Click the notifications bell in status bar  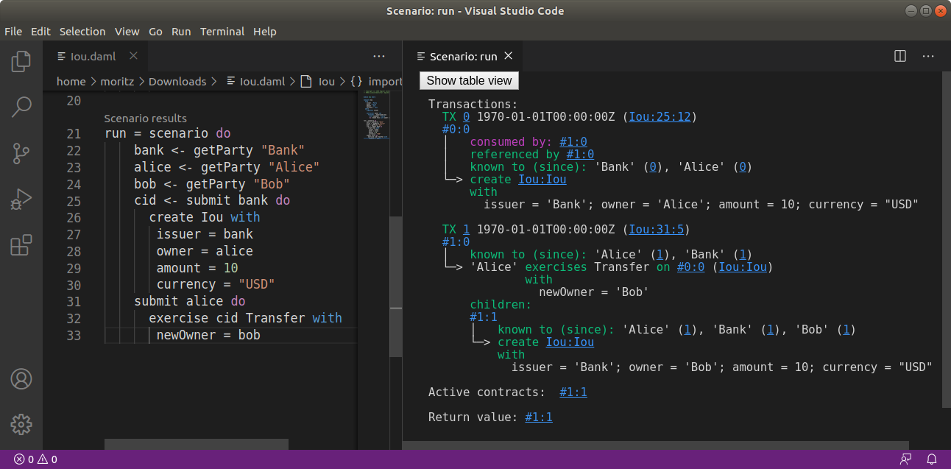(932, 459)
